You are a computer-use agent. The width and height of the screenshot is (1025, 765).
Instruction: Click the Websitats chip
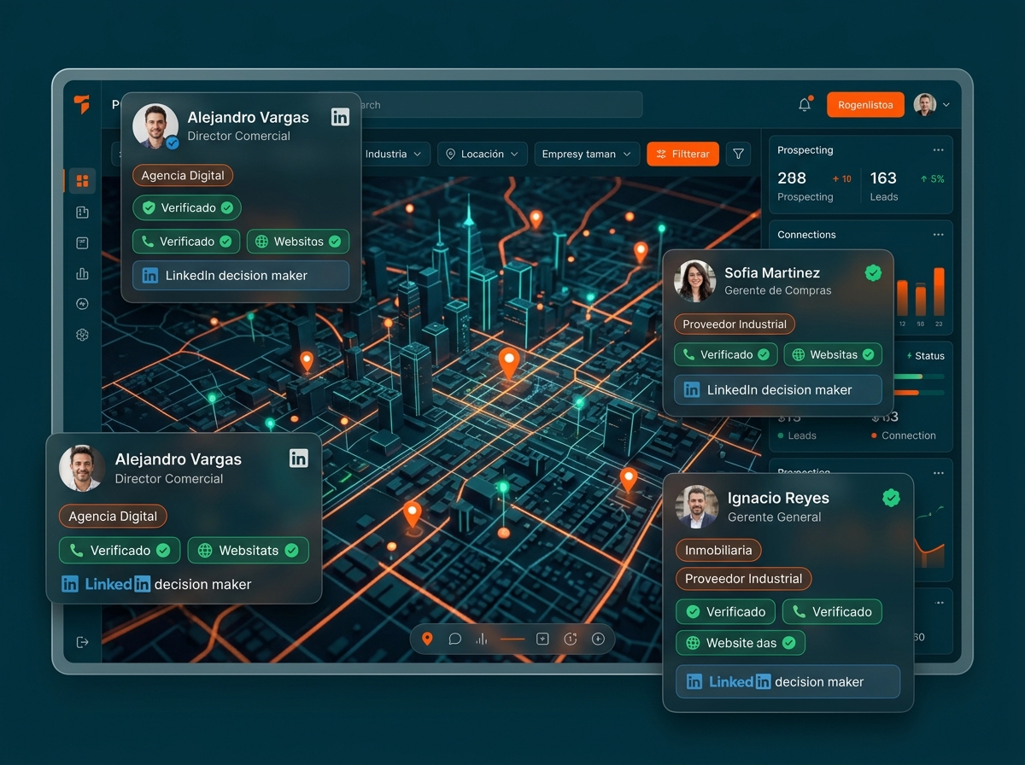point(248,551)
